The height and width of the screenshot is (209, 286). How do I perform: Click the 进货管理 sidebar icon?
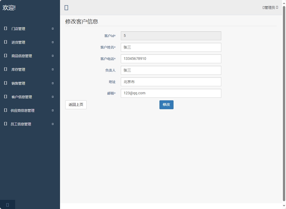[x=5, y=42]
